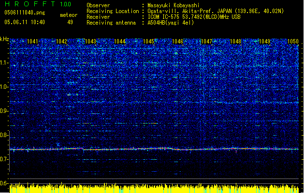Click the meteor count value 49
304x193 pixels.
point(70,22)
